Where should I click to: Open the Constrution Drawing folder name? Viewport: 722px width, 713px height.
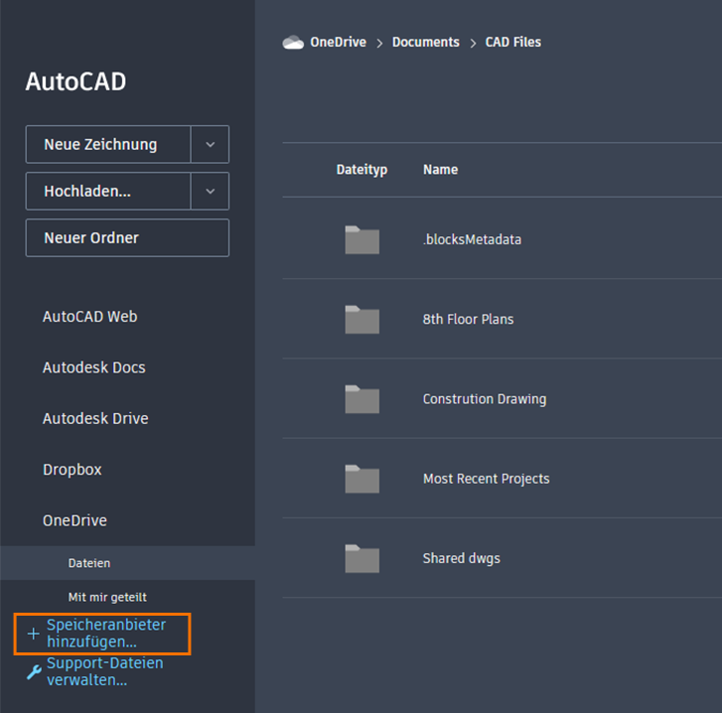pyautogui.click(x=485, y=399)
